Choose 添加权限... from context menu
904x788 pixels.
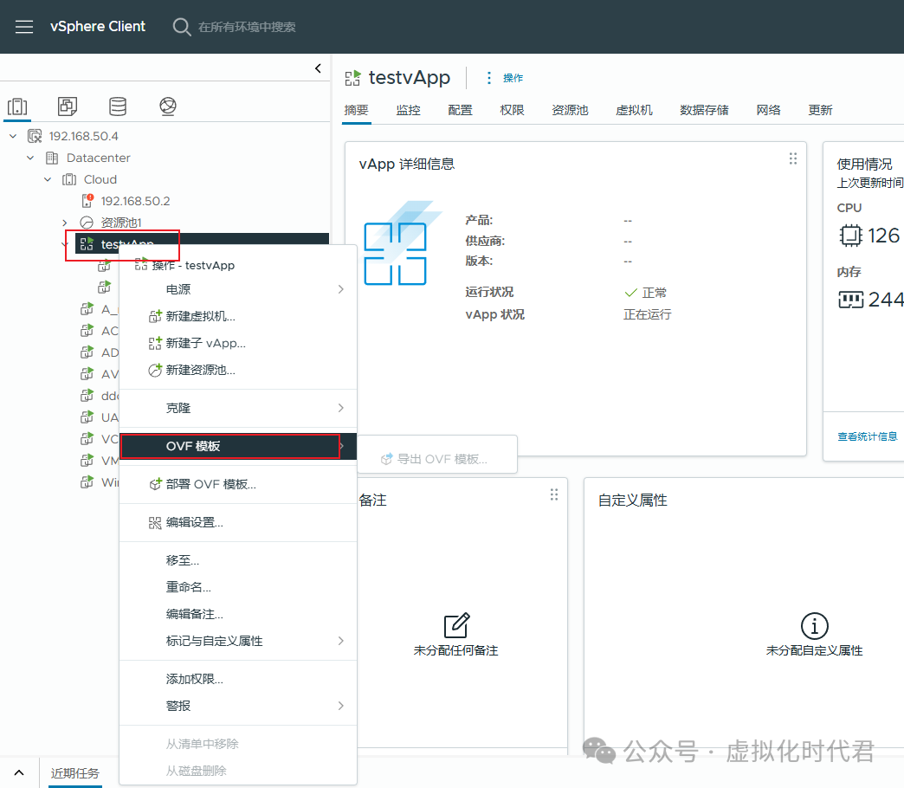(x=238, y=679)
